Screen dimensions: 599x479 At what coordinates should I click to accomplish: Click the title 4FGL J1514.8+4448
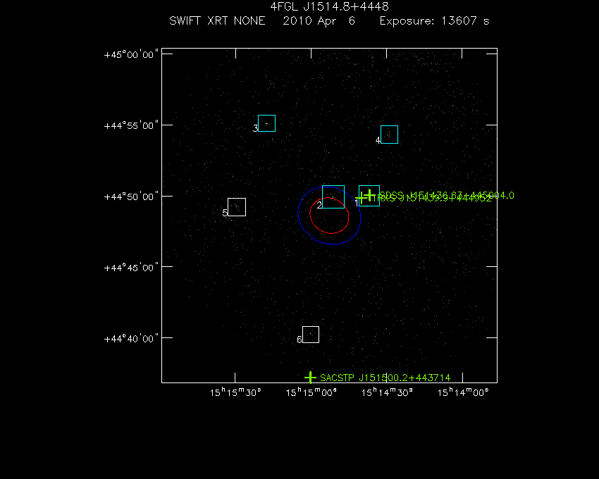[329, 6]
